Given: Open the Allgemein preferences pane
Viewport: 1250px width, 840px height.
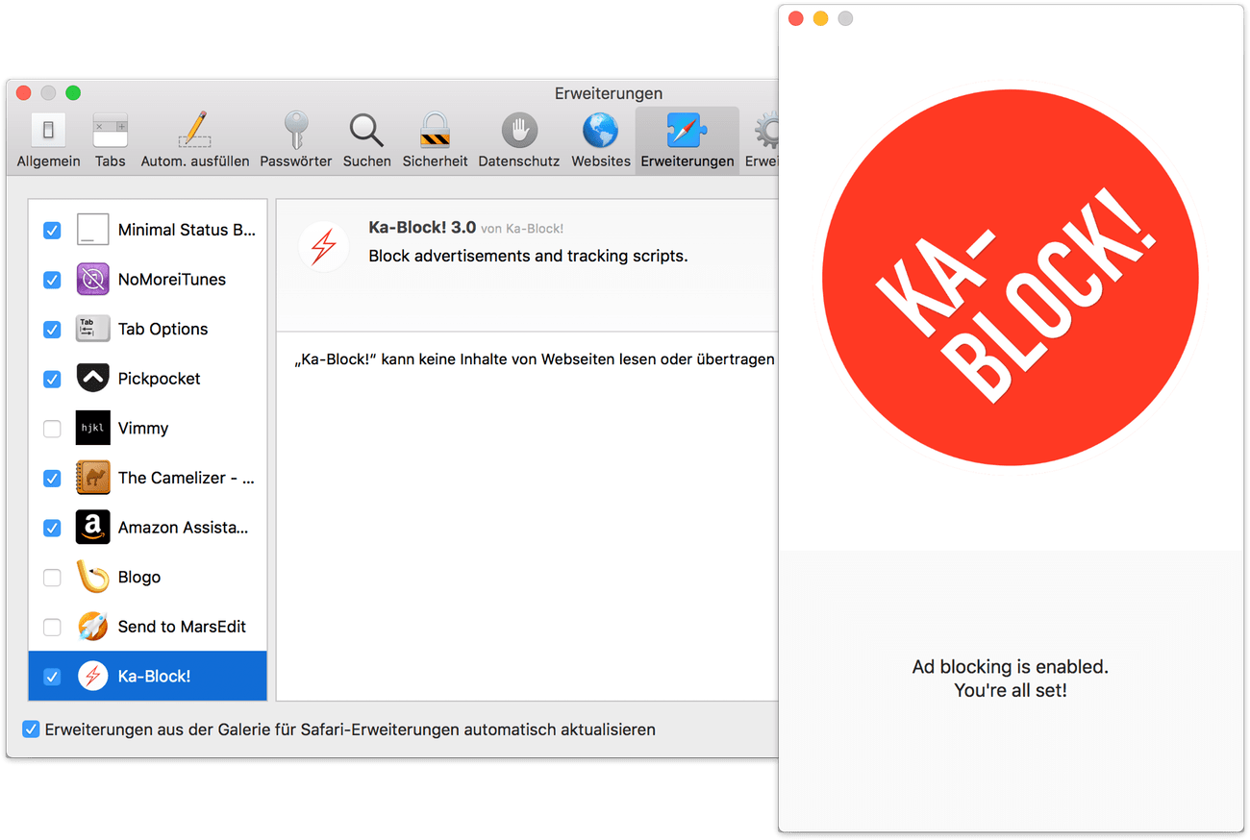Looking at the screenshot, I should click(48, 140).
